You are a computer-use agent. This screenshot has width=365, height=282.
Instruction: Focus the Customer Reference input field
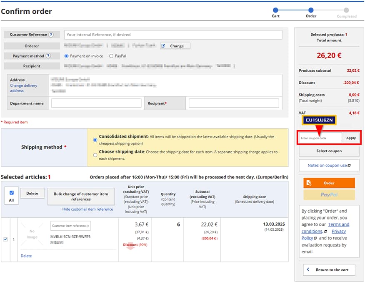173,35
